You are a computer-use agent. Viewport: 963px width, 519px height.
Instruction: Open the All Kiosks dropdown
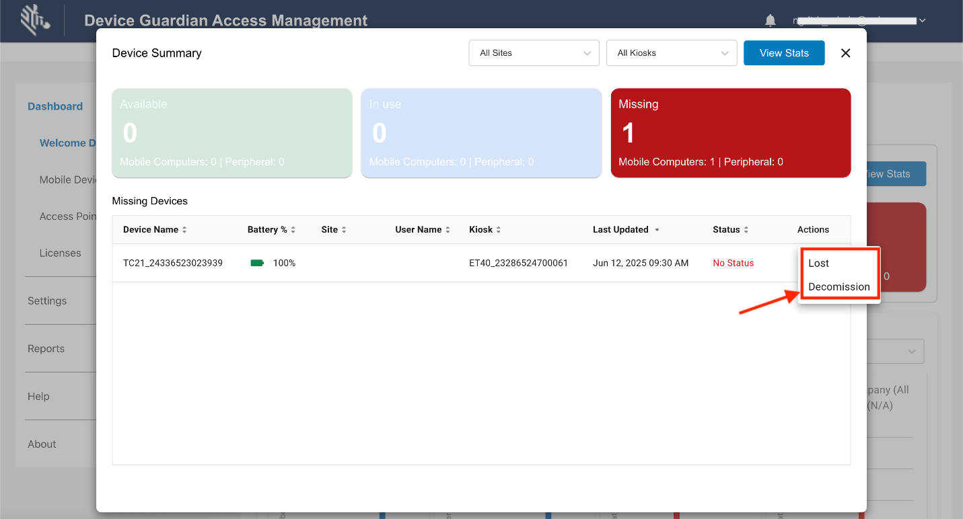pyautogui.click(x=672, y=53)
